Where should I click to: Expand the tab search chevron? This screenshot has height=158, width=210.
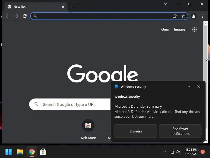coord(166,4)
